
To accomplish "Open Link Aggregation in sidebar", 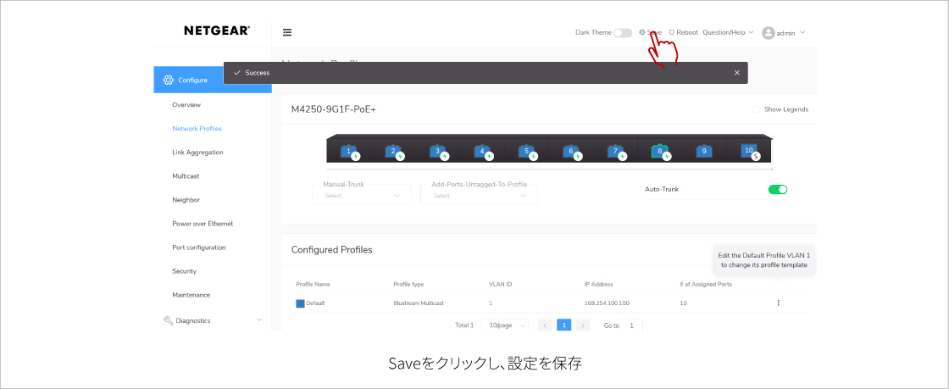I will point(197,153).
